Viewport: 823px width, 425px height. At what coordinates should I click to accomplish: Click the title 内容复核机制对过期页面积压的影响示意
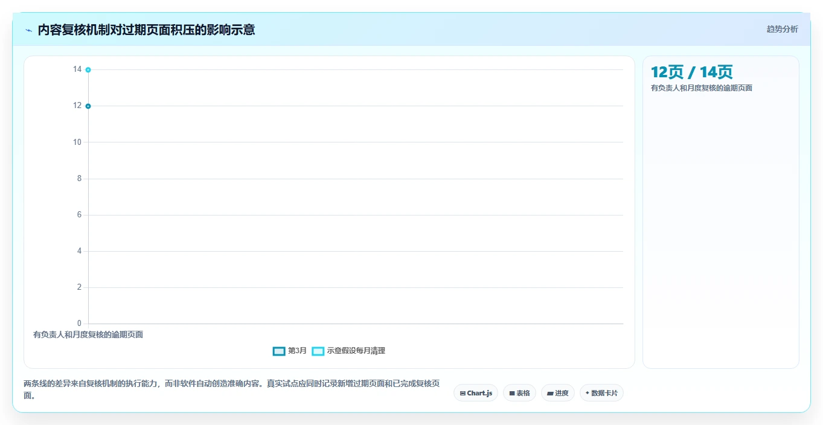tap(146, 30)
